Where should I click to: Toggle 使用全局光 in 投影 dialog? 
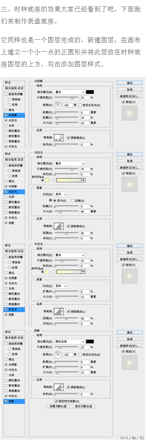point(80,354)
